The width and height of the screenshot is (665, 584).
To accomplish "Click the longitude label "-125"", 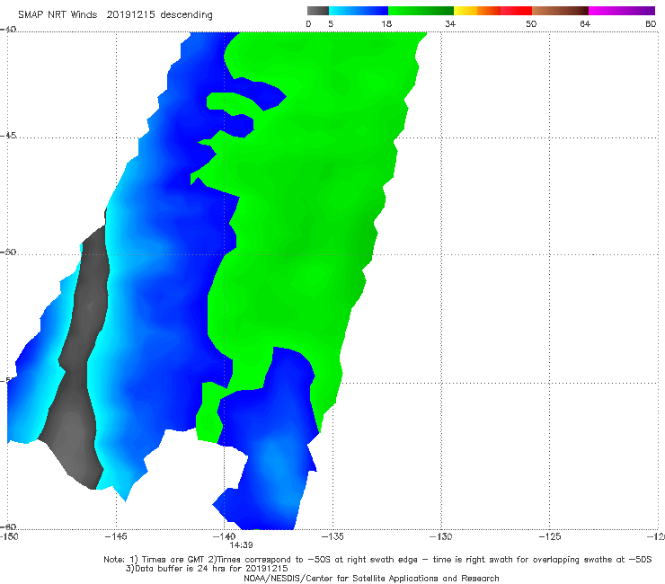I will pos(550,536).
